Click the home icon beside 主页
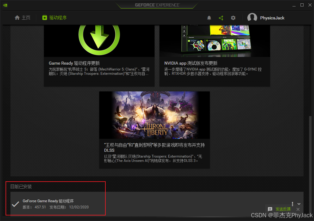 click(17, 18)
